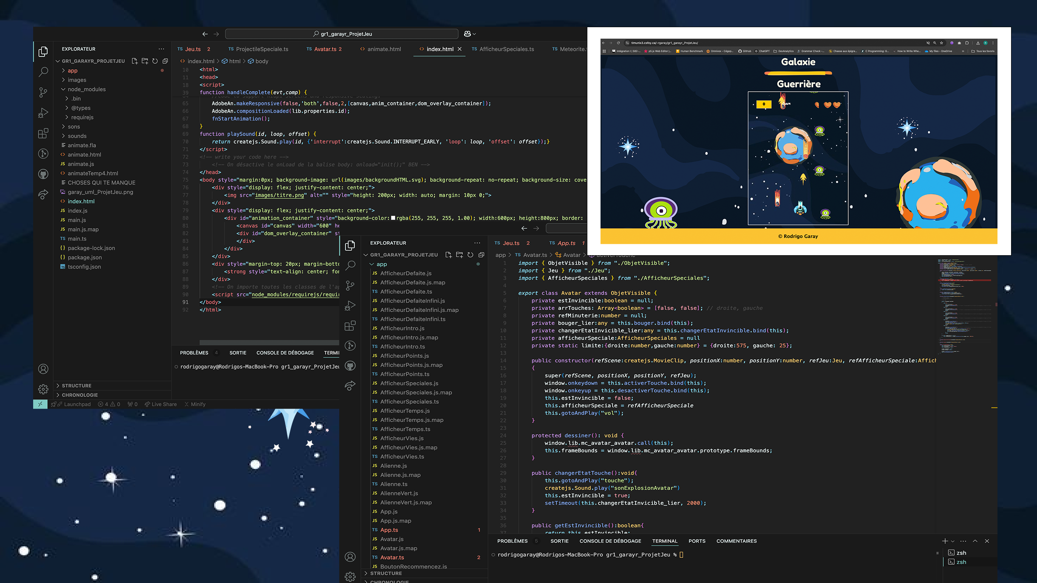Image resolution: width=1037 pixels, height=583 pixels.
Task: Click the Manage settings gear icon
Action: [43, 389]
